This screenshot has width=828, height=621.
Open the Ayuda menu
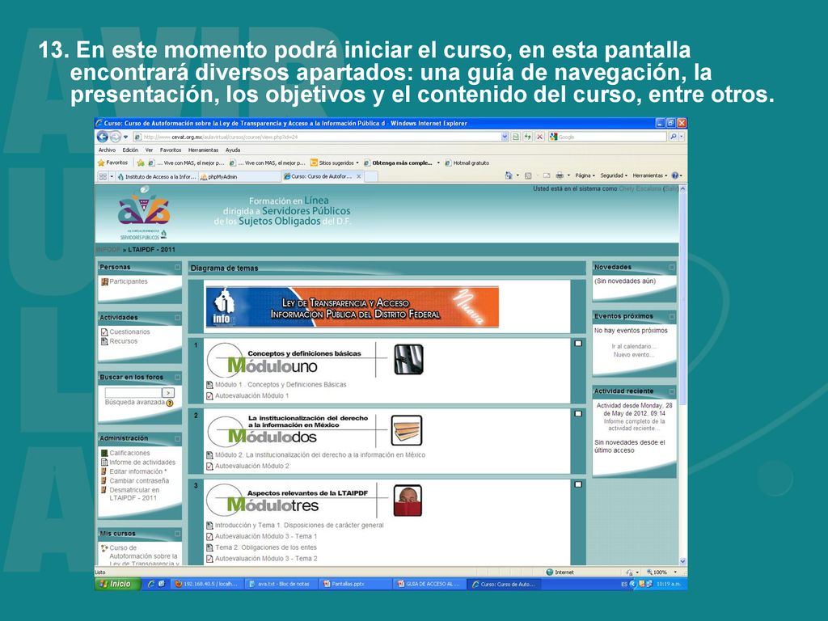pyautogui.click(x=233, y=150)
